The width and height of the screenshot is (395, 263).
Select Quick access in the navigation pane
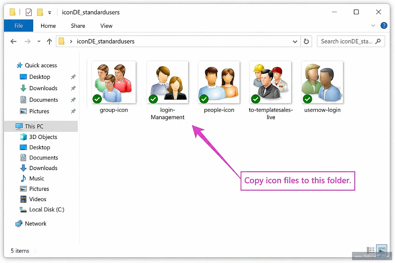click(x=41, y=65)
